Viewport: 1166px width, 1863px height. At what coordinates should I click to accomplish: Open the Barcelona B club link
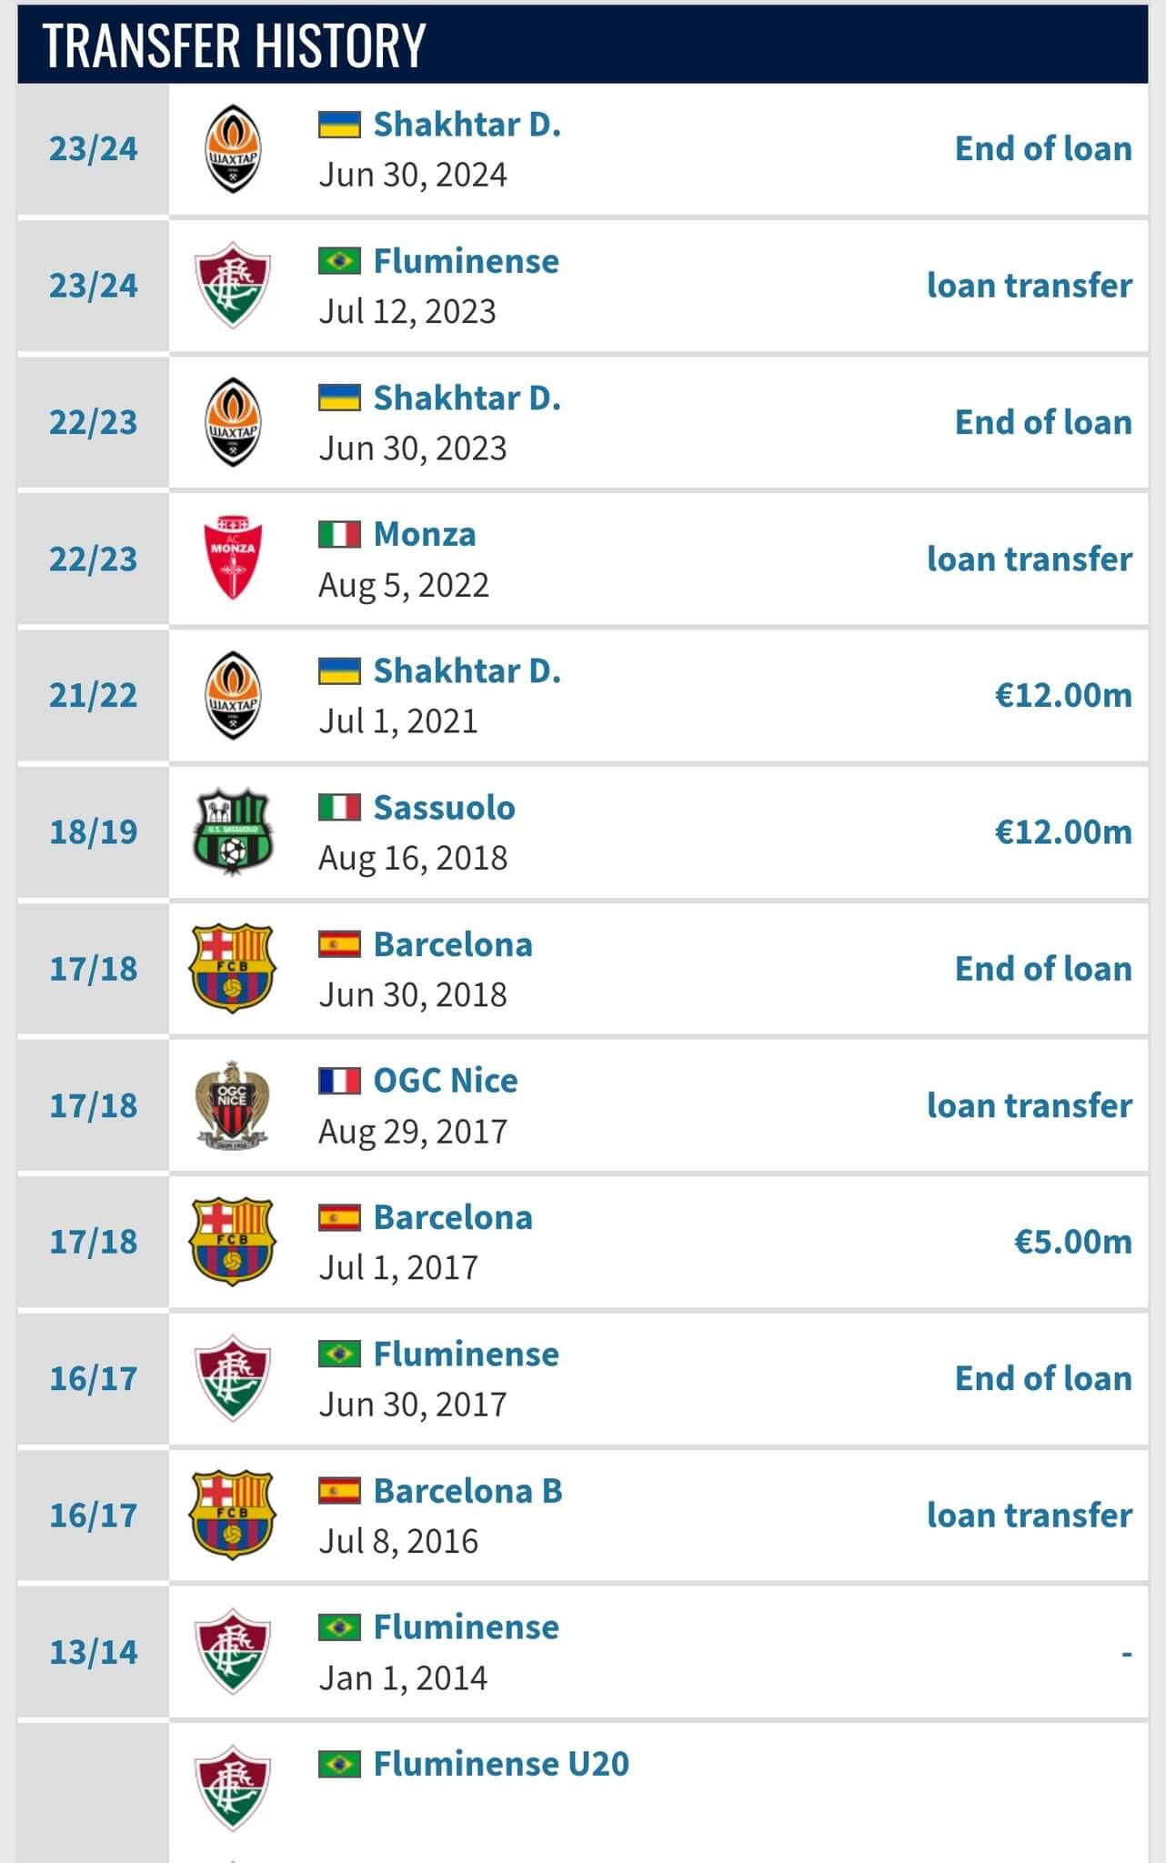click(x=468, y=1491)
